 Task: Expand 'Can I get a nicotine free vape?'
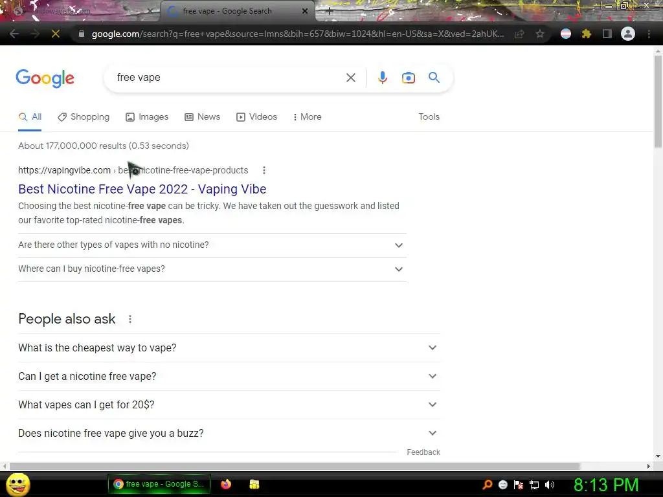229,376
